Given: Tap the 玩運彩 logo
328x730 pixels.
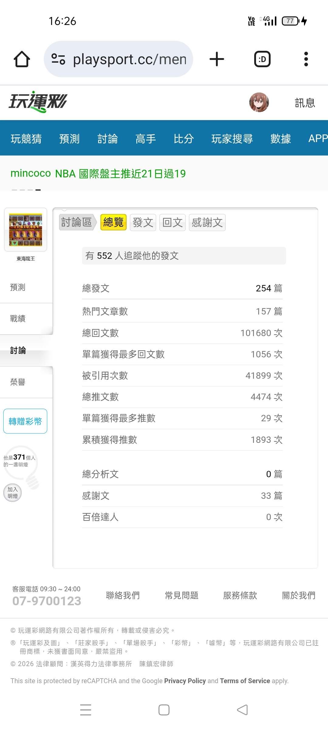Looking at the screenshot, I should click(x=38, y=102).
